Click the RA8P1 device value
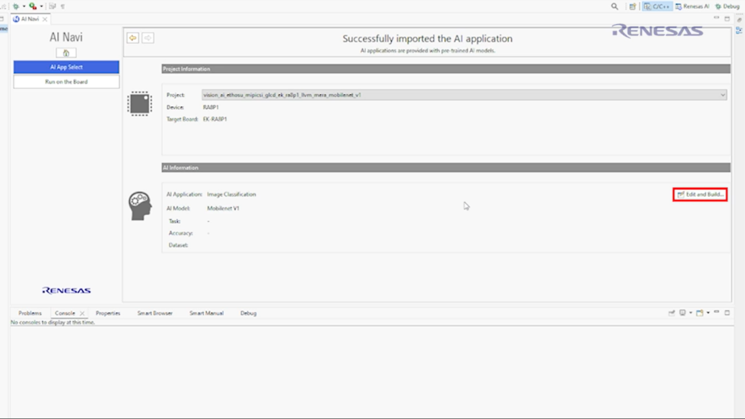Image resolution: width=745 pixels, height=419 pixels. click(210, 108)
